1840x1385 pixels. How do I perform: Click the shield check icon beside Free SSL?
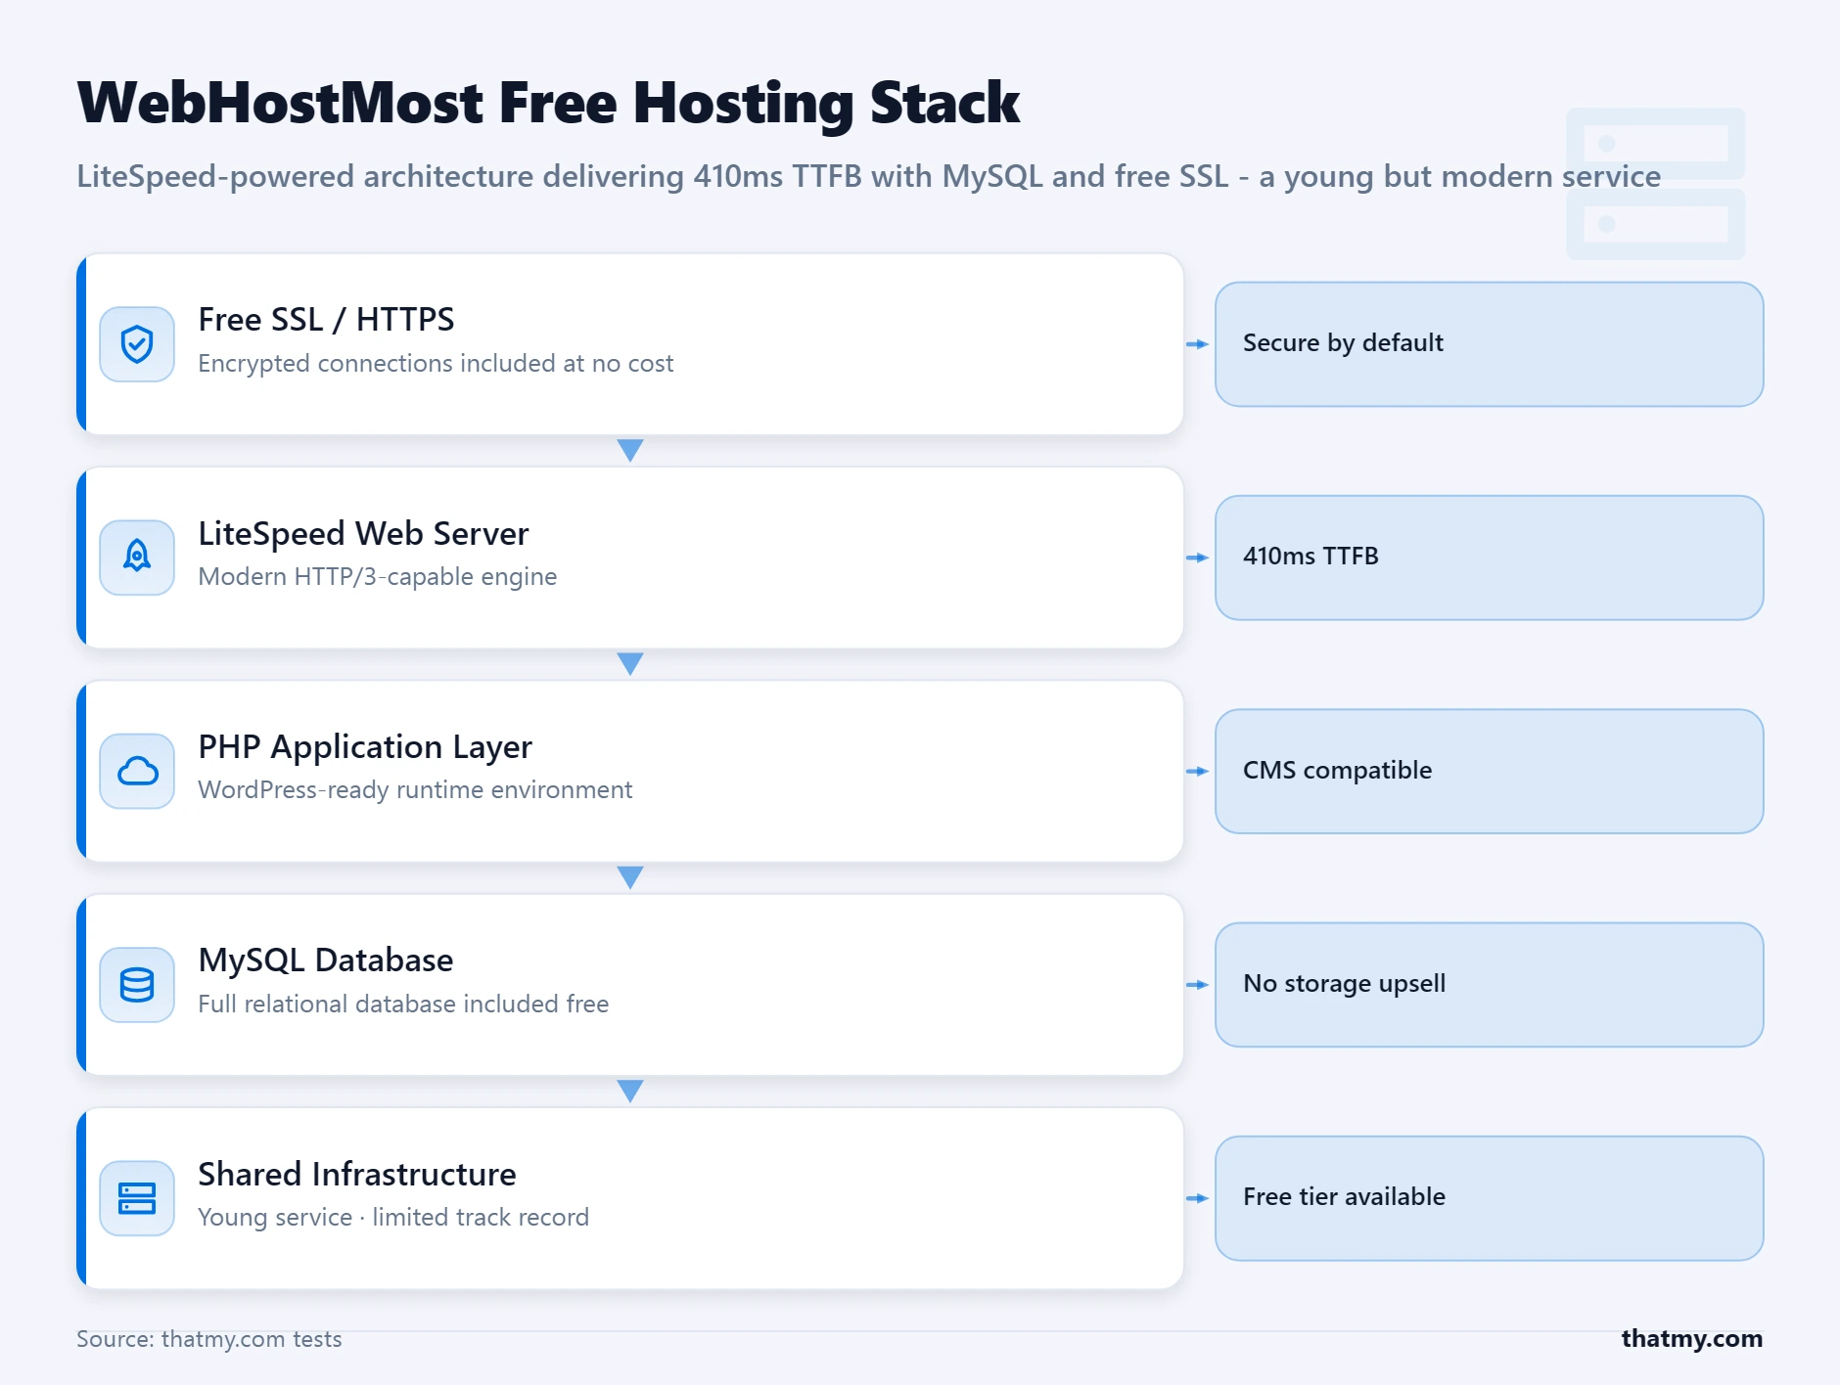point(137,344)
